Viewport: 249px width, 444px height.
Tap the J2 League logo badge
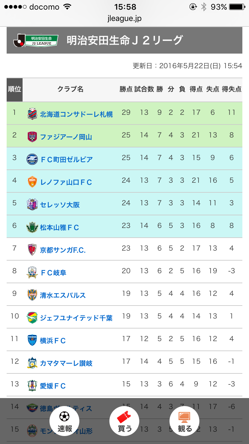(36, 40)
